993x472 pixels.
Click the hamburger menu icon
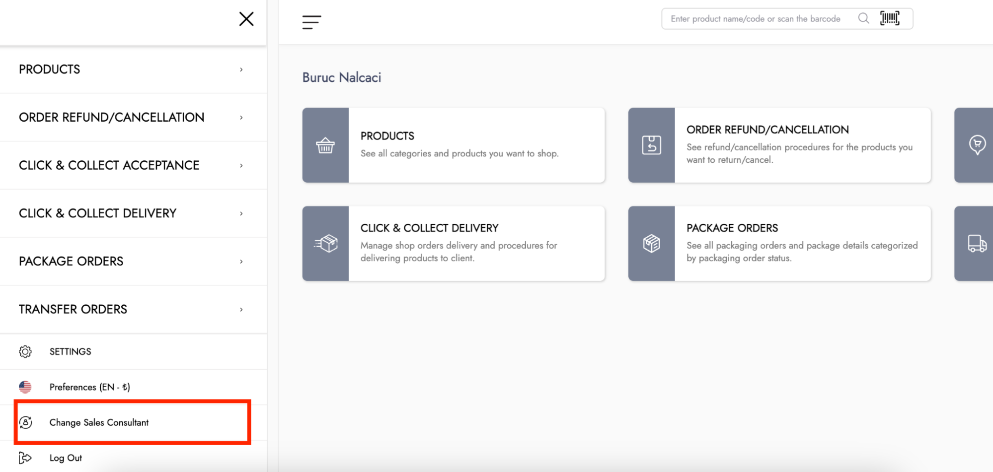[311, 22]
